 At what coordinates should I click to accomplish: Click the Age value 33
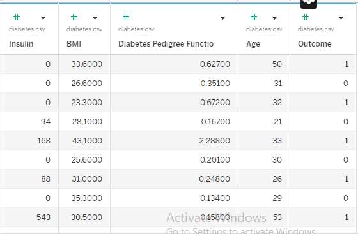(x=277, y=141)
